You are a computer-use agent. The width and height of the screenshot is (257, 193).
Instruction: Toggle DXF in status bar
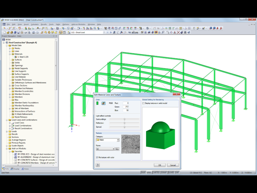click(x=177, y=172)
